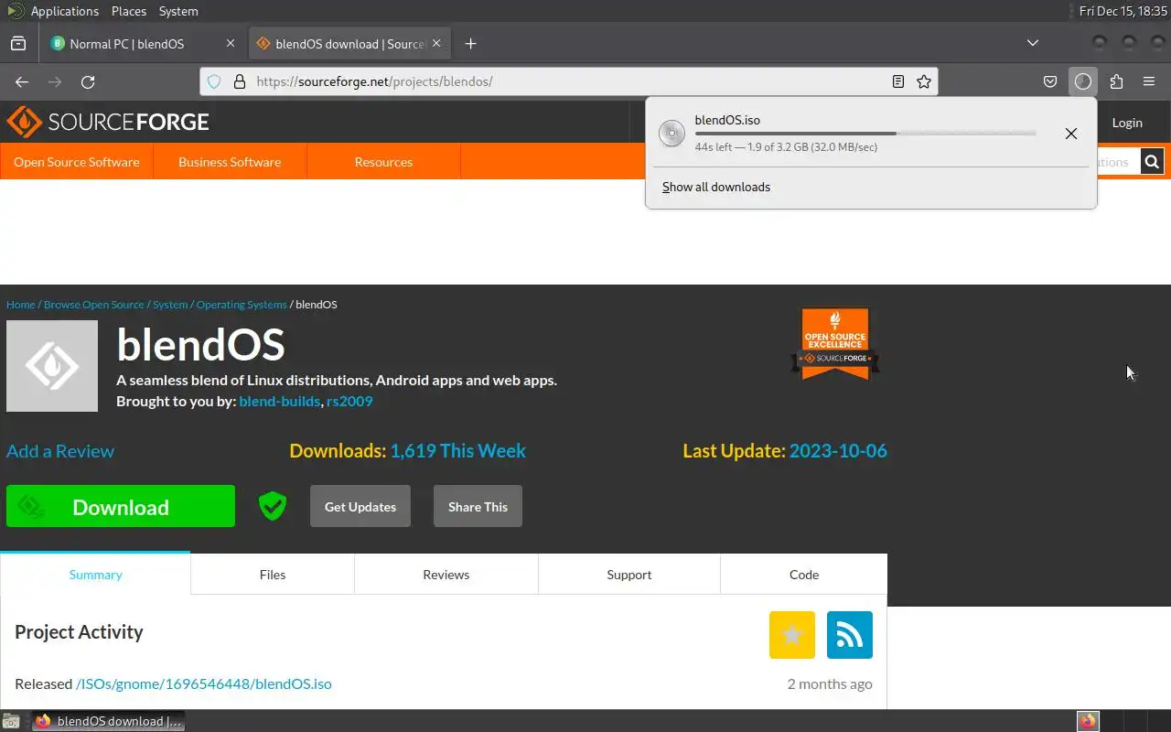1171x732 pixels.
Task: Close the Normal PC | blendOS tab
Action: point(231,43)
